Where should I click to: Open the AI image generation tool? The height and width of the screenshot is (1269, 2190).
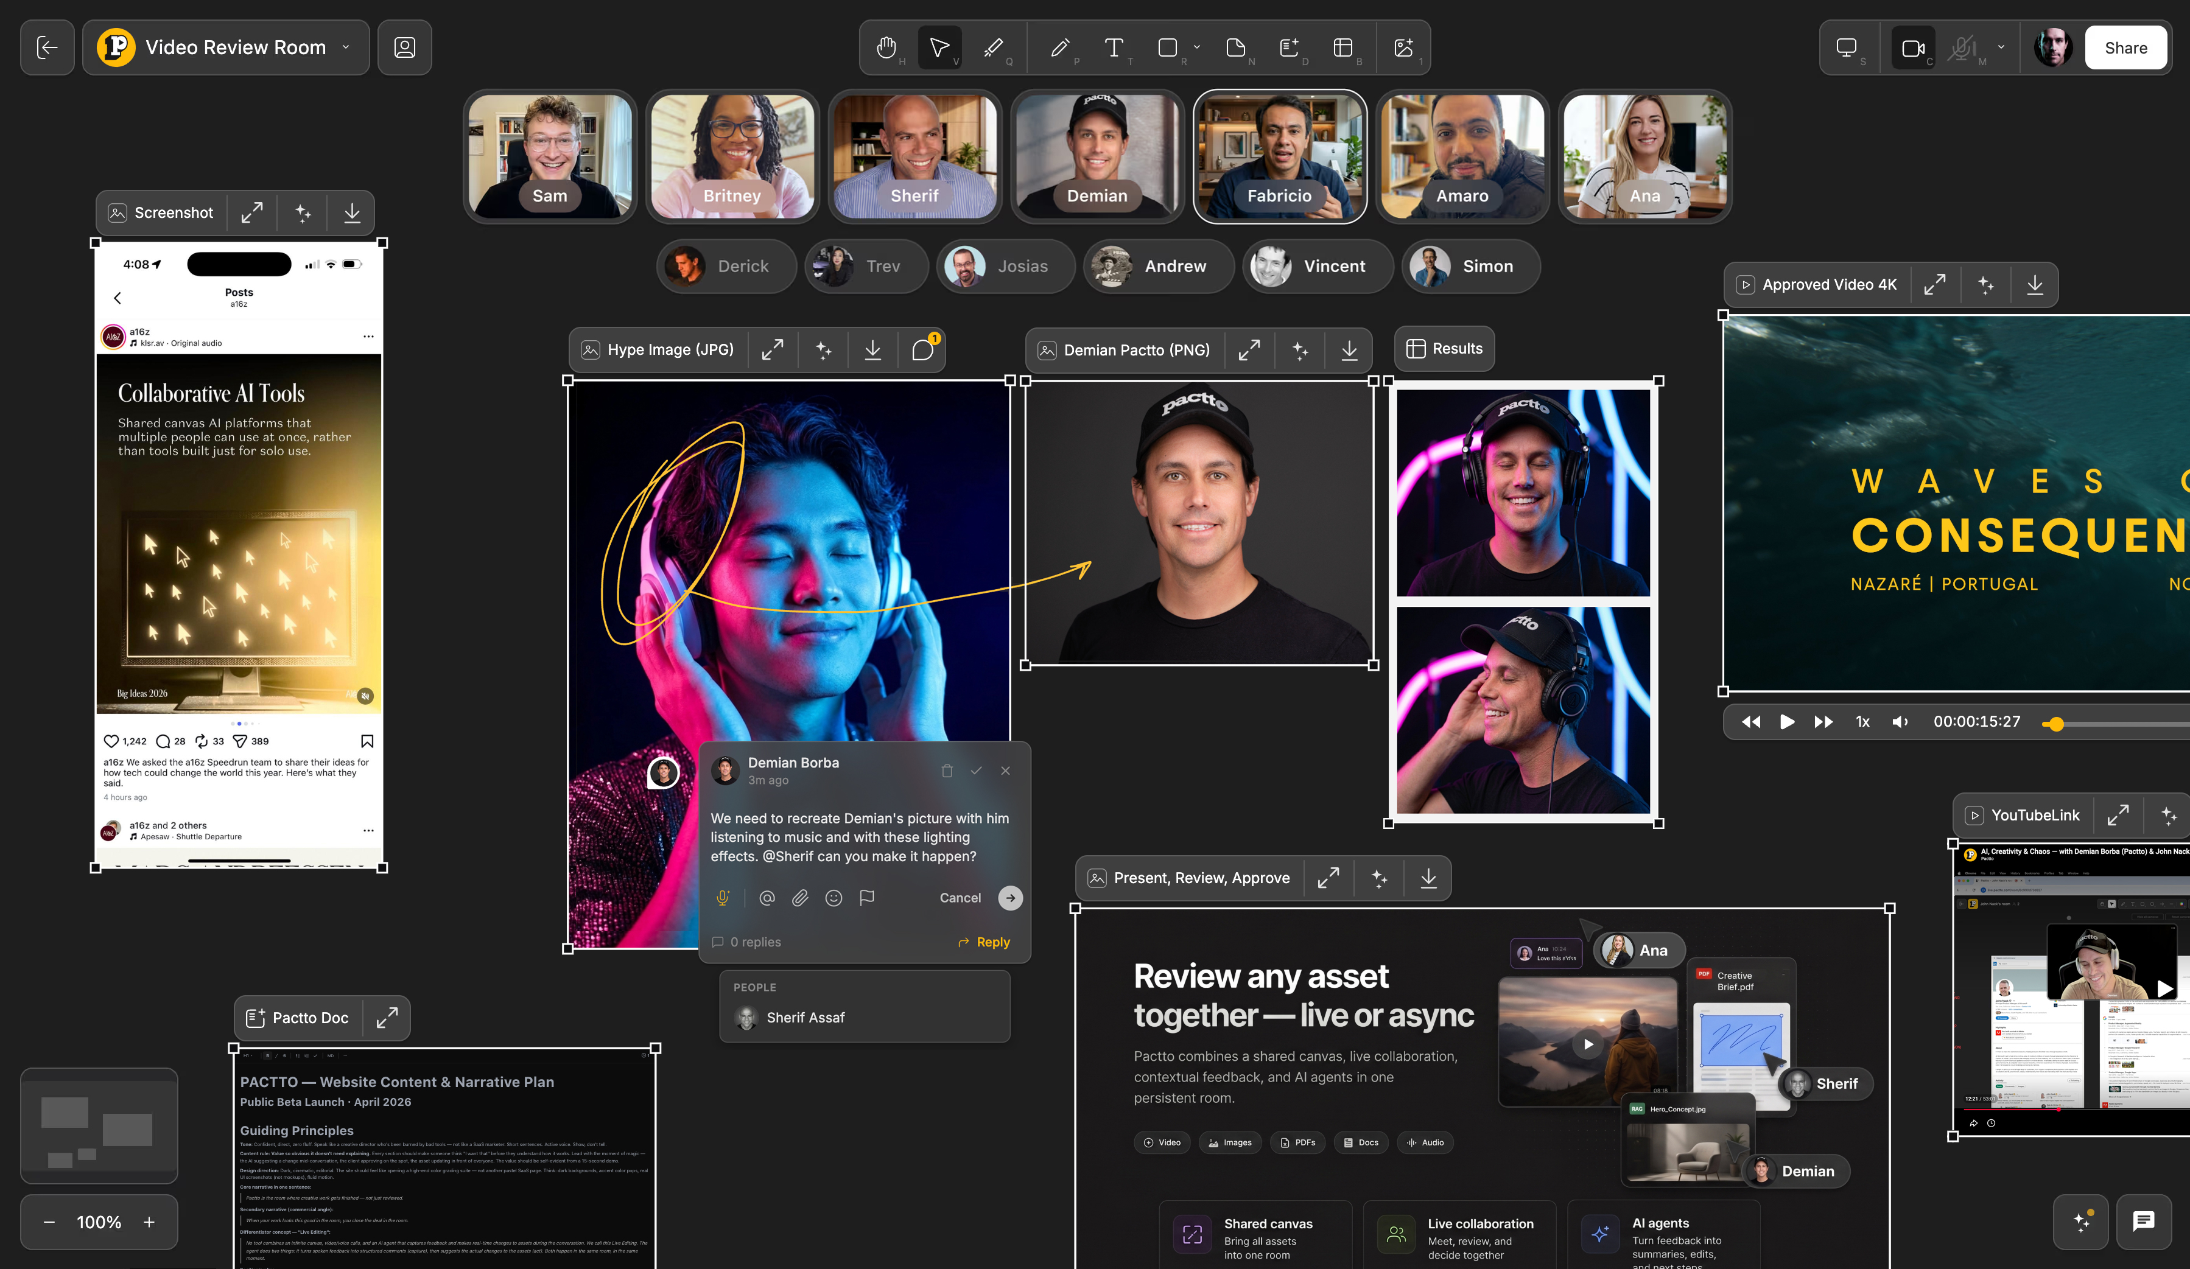click(x=1403, y=47)
